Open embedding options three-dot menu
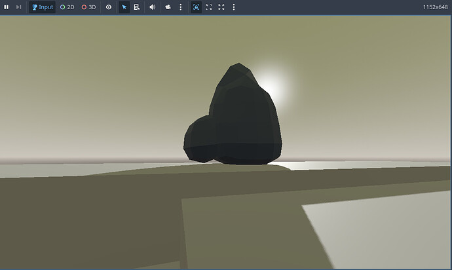The width and height of the screenshot is (452, 270). [x=234, y=7]
